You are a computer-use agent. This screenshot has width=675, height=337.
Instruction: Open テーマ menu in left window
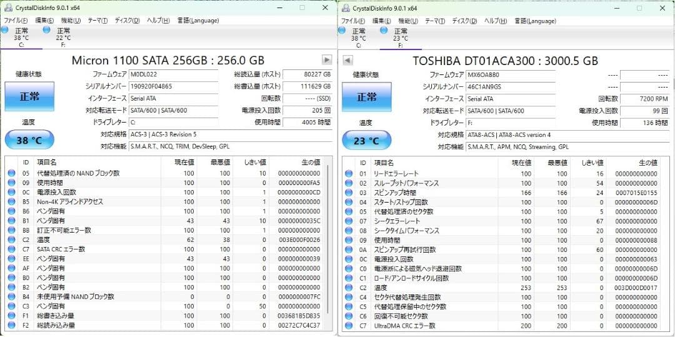(97, 21)
